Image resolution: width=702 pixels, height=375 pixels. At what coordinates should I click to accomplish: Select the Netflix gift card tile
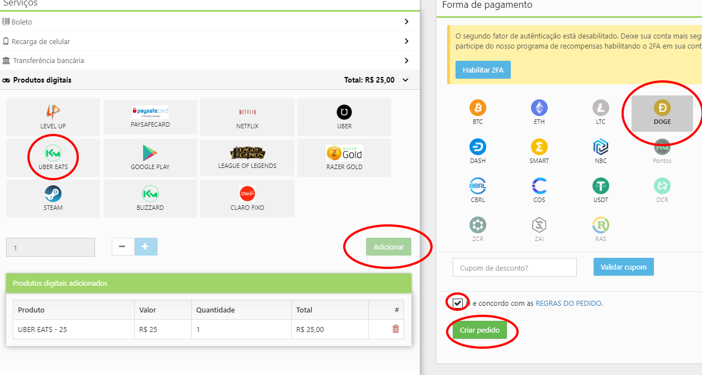[x=247, y=117]
